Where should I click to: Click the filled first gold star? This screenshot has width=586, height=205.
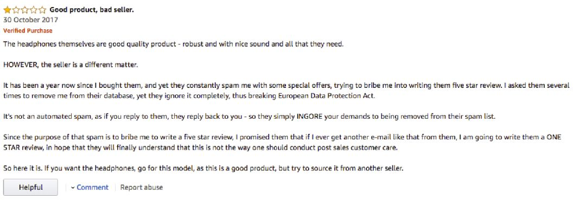pos(7,10)
